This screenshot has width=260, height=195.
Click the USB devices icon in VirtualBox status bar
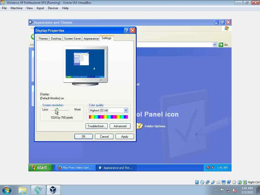point(213,182)
